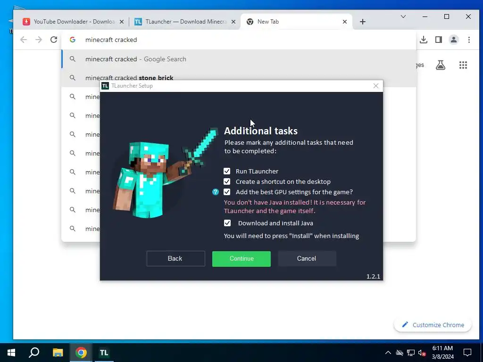Open Windows taskbar search
The width and height of the screenshot is (483, 362).
[x=34, y=353]
